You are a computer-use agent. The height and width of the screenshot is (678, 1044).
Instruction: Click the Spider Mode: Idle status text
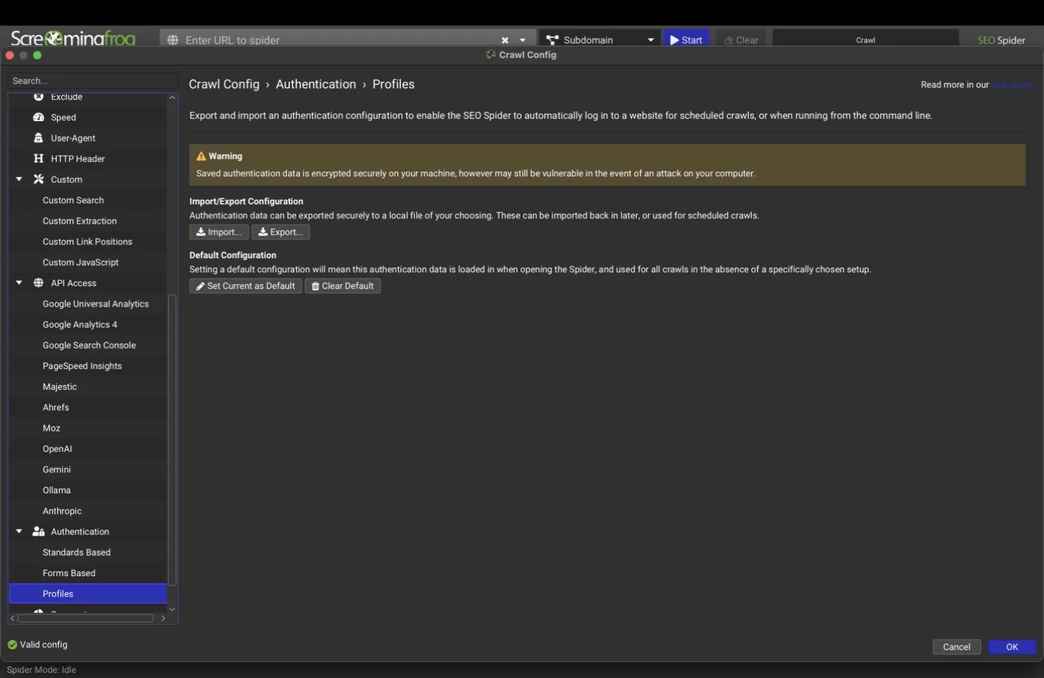pos(41,670)
